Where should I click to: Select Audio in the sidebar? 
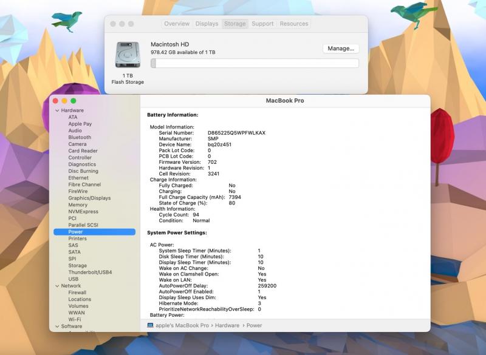[75, 130]
